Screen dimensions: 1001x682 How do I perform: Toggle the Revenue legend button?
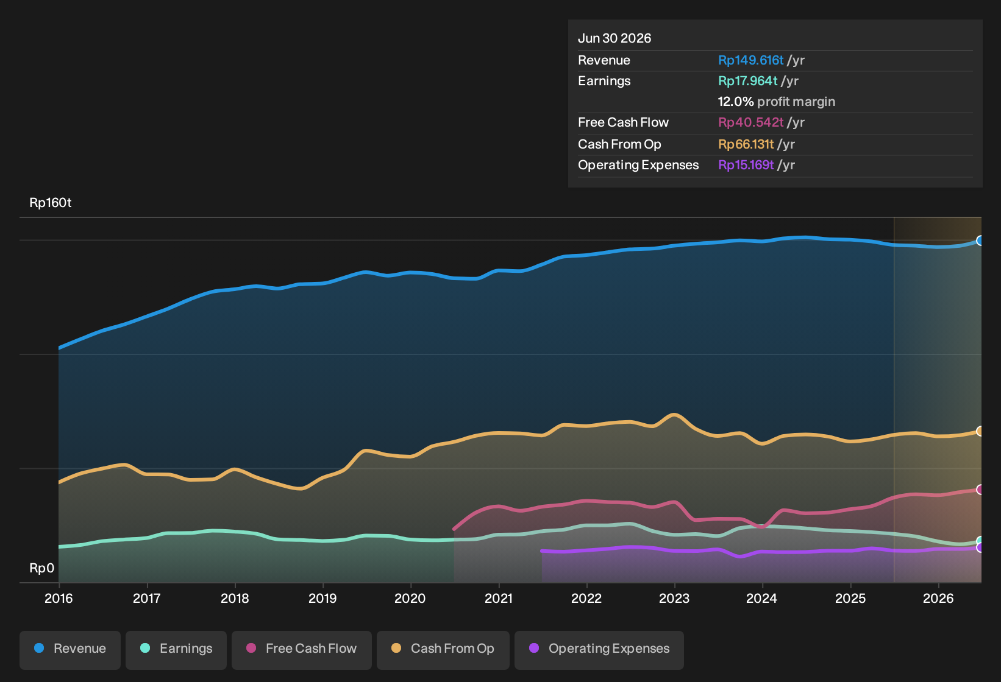(x=70, y=650)
